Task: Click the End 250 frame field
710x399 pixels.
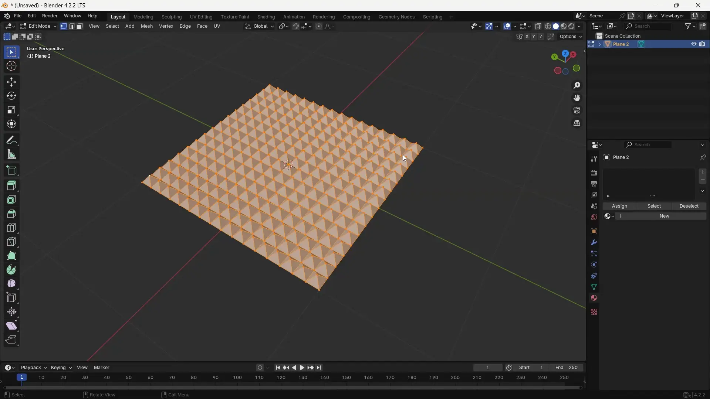Action: (567, 368)
